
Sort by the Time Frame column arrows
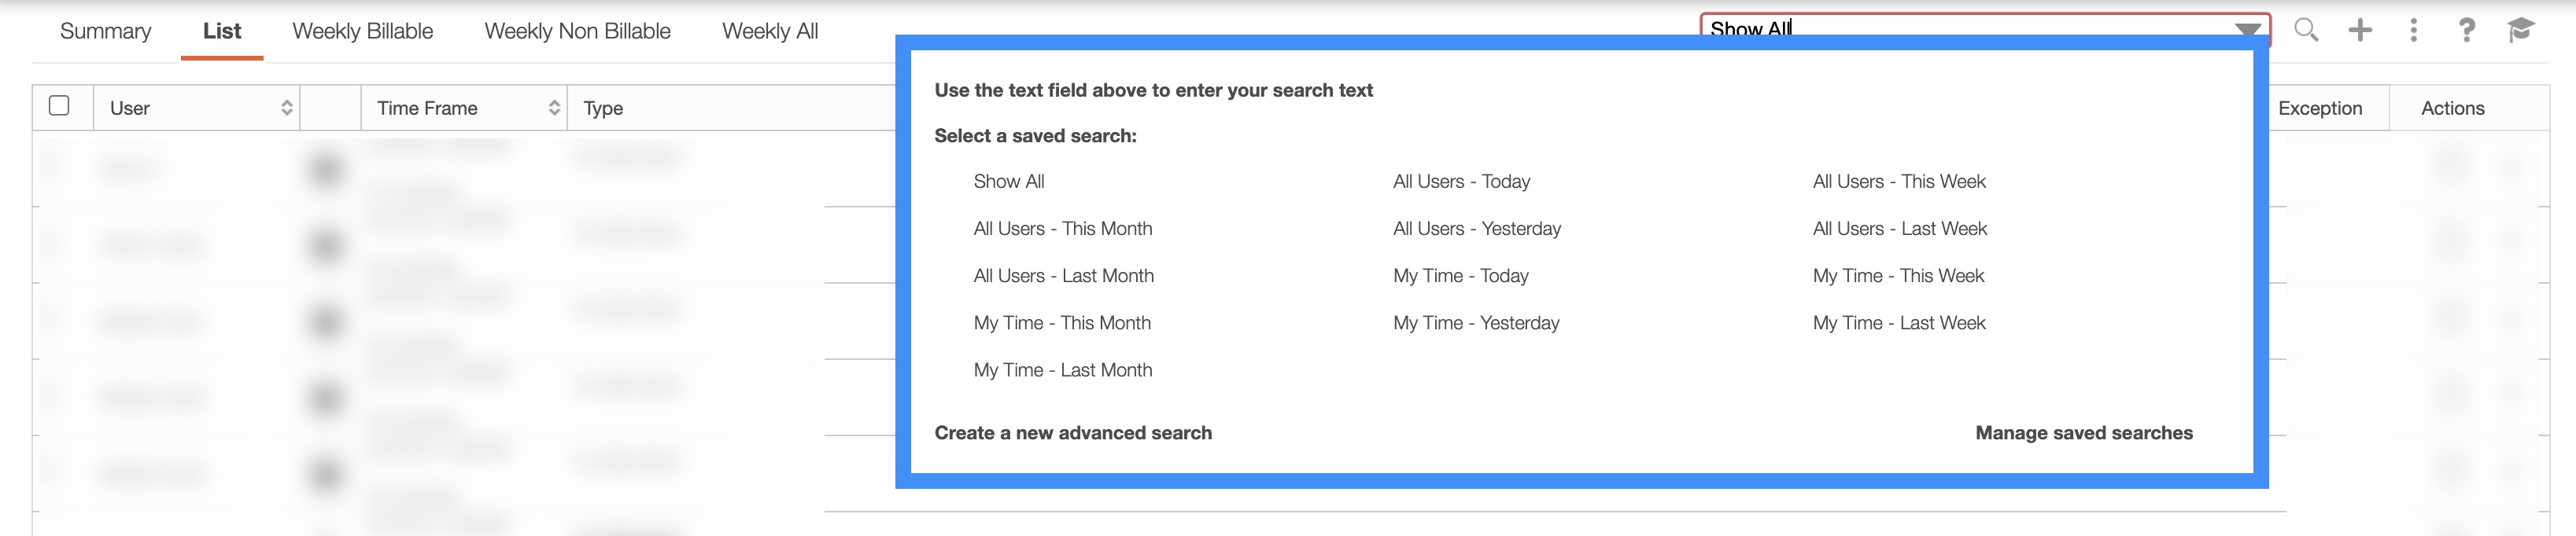(x=554, y=108)
